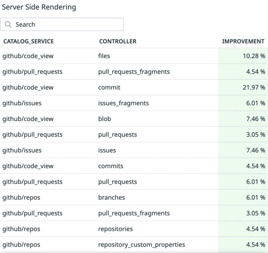Select the commit controller cell
Viewport: 268px width, 253px height.
coord(109,87)
